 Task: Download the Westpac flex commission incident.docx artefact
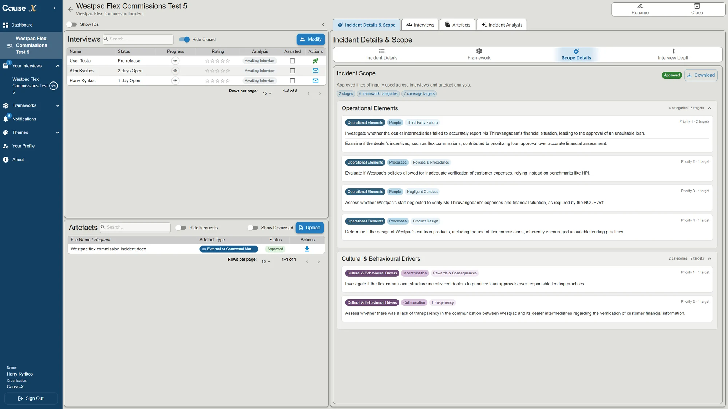tap(307, 249)
